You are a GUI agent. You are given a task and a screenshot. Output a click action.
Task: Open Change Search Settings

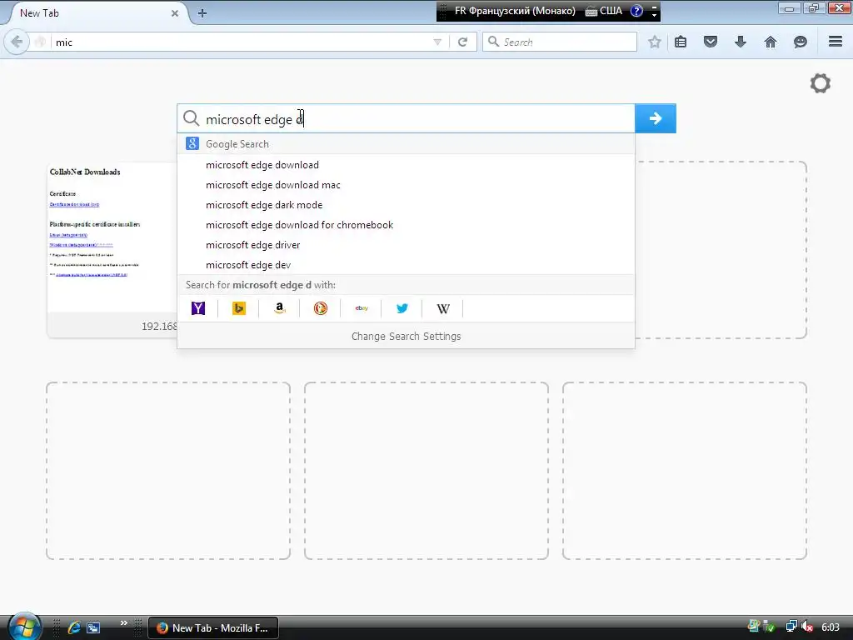[x=406, y=337]
